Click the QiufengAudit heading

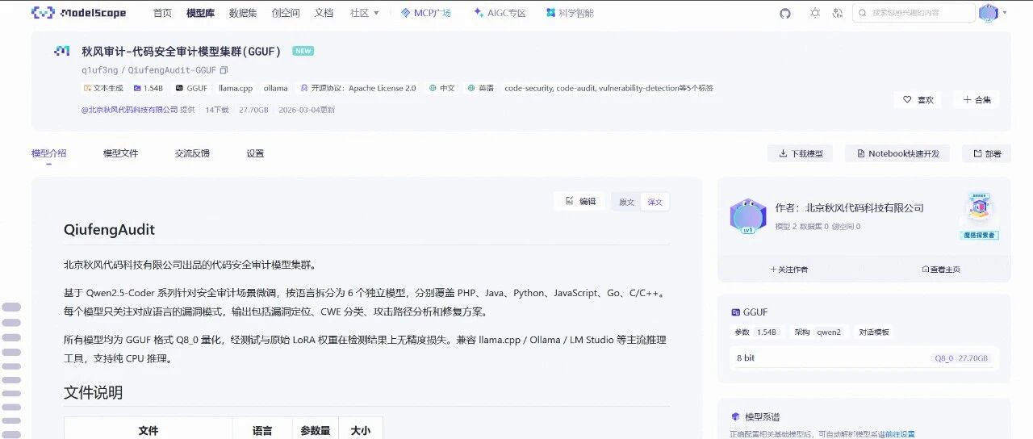click(x=109, y=229)
